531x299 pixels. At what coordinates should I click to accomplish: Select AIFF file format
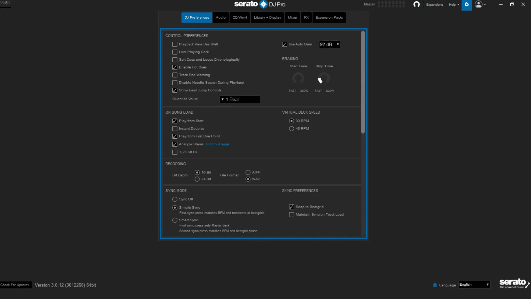248,172
